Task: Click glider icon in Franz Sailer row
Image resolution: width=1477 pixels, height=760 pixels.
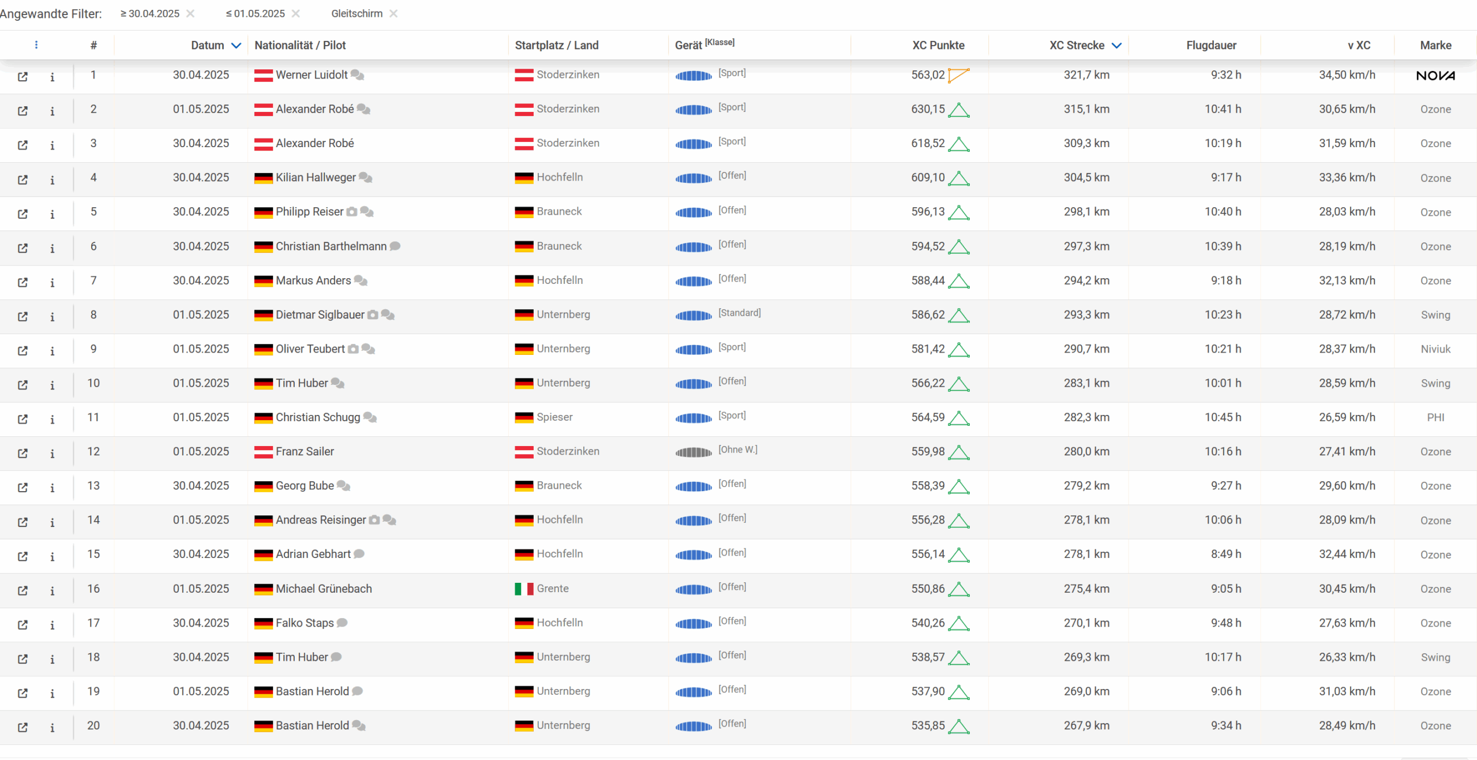Action: point(693,452)
